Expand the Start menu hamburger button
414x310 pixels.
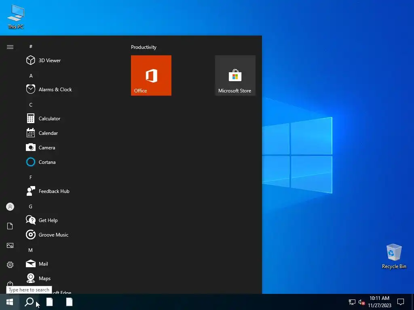pos(10,47)
